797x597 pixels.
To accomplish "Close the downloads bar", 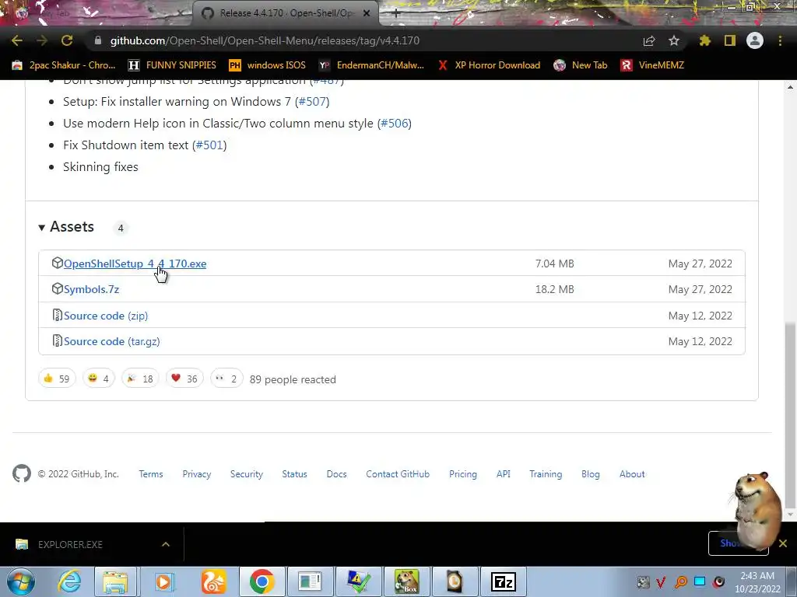I will [783, 543].
